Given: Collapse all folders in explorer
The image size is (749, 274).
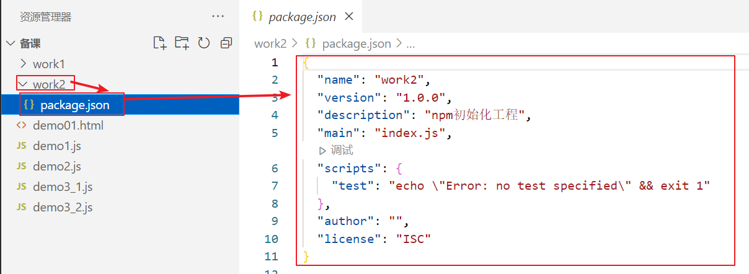Looking at the screenshot, I should click(226, 43).
